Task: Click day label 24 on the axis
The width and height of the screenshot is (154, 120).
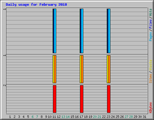Action: [x=113, y=117]
